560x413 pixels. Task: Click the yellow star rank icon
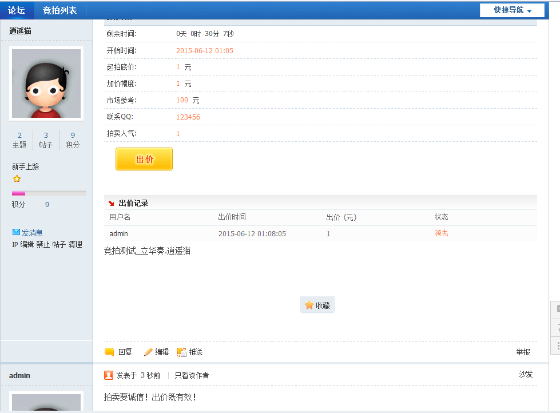point(17,178)
